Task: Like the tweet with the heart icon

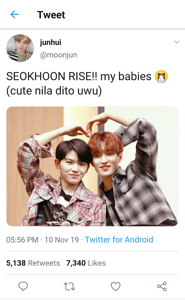Action: (116, 286)
